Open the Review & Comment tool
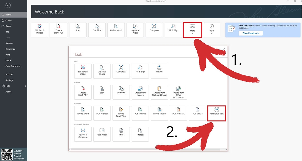Screen dimensions: 302x161 [x=83, y=134]
